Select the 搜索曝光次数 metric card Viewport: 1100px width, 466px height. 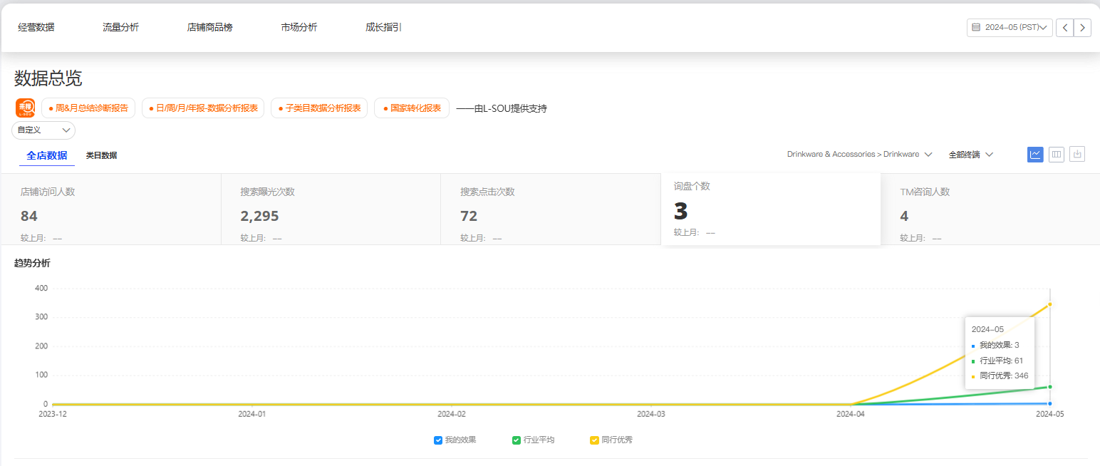pos(331,209)
